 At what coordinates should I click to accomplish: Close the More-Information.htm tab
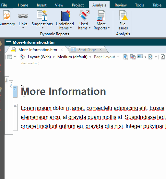click(x=62, y=49)
